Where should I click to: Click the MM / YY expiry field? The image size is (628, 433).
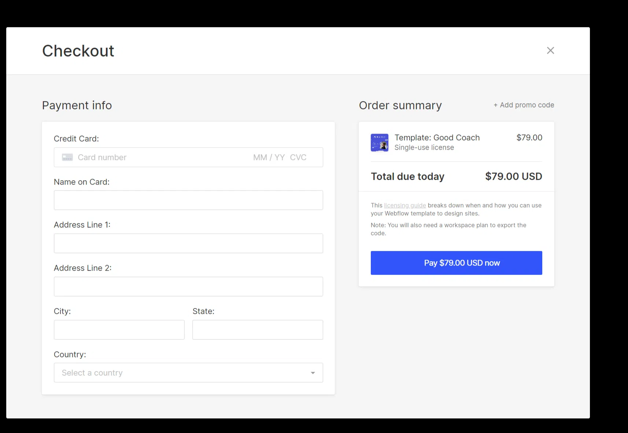(x=269, y=158)
